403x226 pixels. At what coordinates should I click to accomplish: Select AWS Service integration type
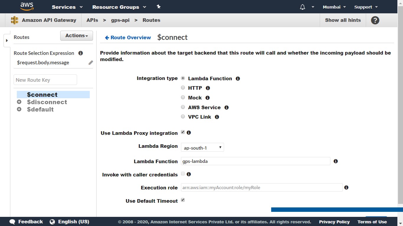tap(183, 107)
